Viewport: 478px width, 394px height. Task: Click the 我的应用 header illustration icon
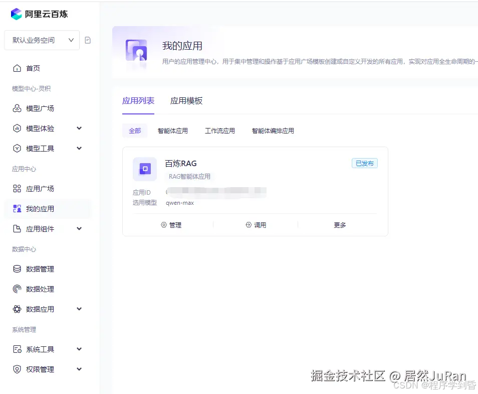click(136, 50)
